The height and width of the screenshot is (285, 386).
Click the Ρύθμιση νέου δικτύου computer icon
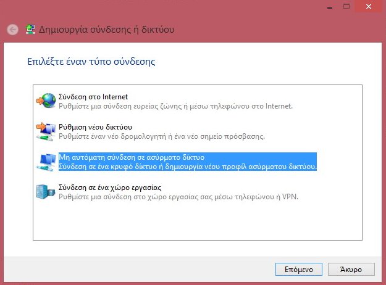pyautogui.click(x=46, y=131)
